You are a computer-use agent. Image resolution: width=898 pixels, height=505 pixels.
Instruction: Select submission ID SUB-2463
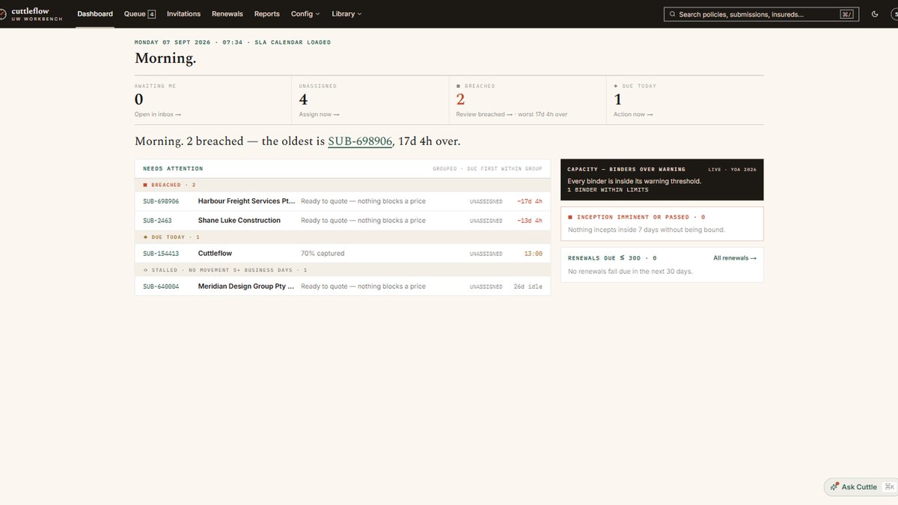click(x=157, y=221)
